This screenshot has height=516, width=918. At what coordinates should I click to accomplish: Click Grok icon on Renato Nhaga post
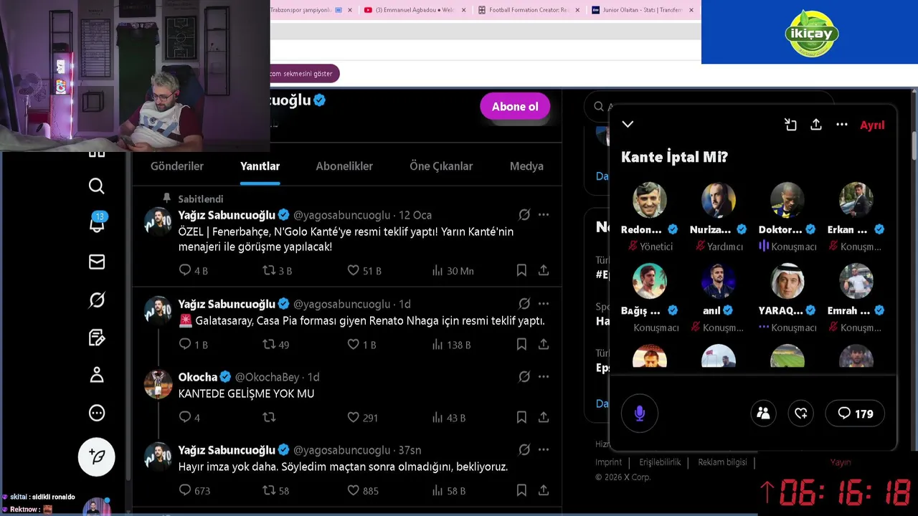[524, 304]
